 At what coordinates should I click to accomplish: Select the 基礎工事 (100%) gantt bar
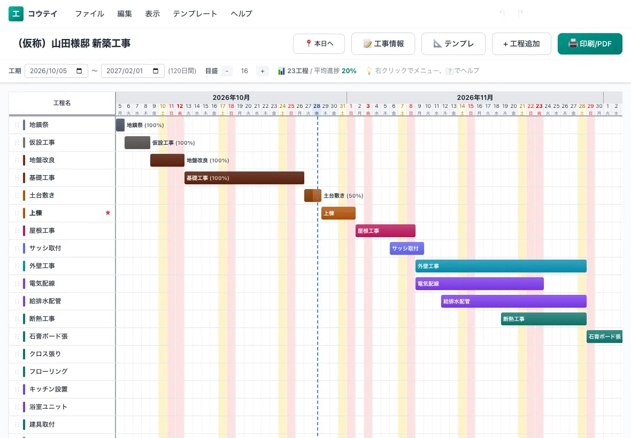(x=244, y=178)
